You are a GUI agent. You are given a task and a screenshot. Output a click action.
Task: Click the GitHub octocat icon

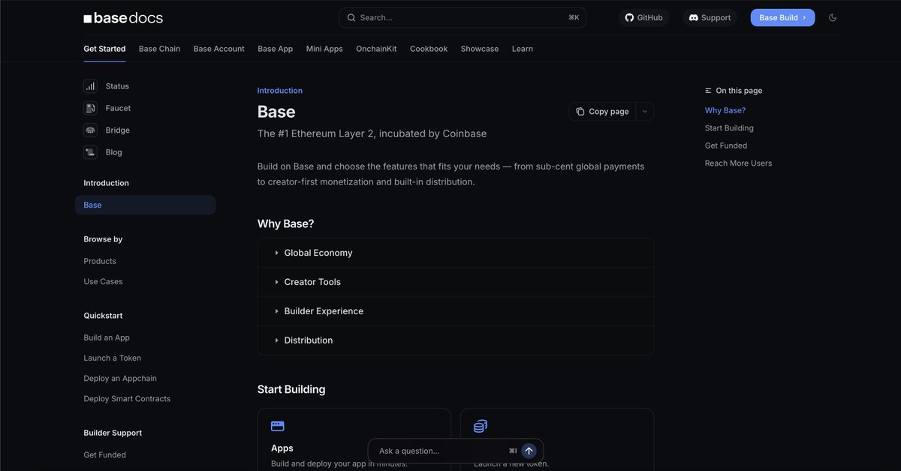pos(630,17)
